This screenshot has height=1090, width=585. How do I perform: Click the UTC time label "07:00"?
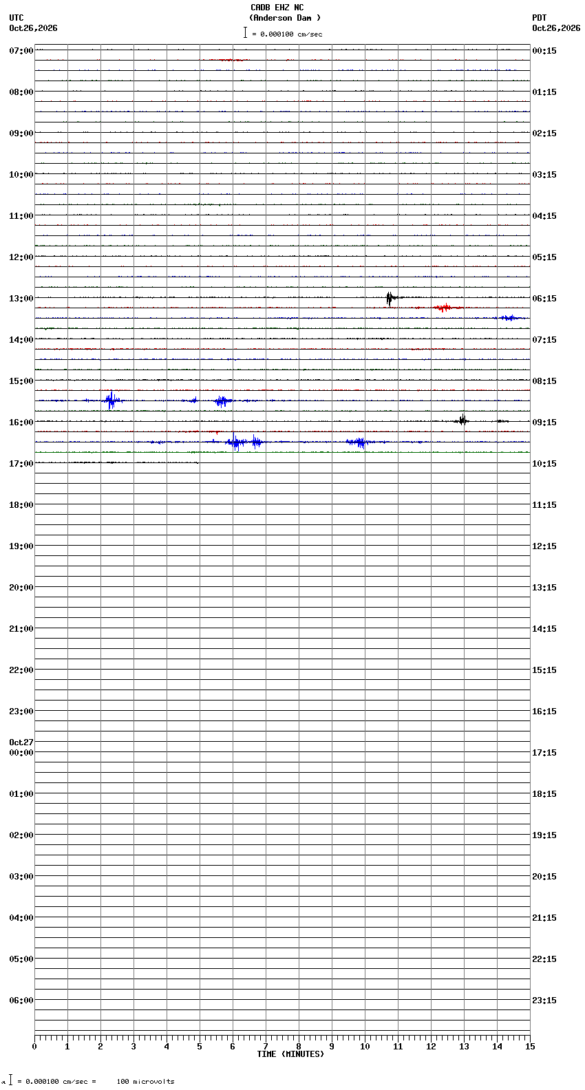pyautogui.click(x=21, y=51)
